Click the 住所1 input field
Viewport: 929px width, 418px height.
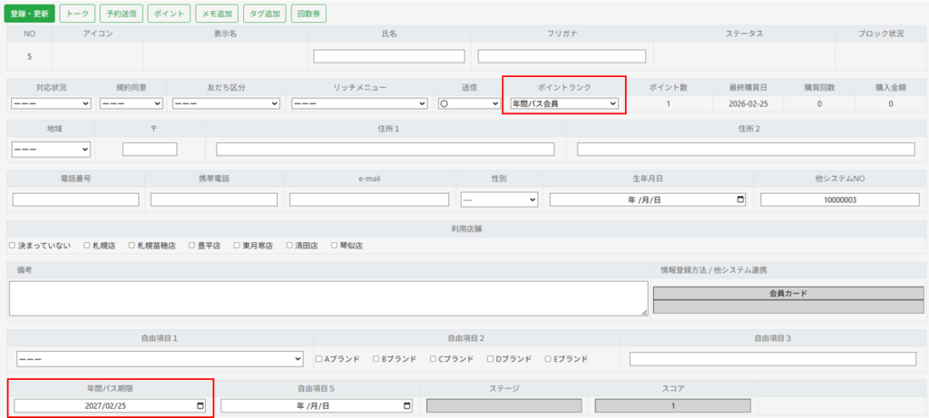[x=385, y=150]
